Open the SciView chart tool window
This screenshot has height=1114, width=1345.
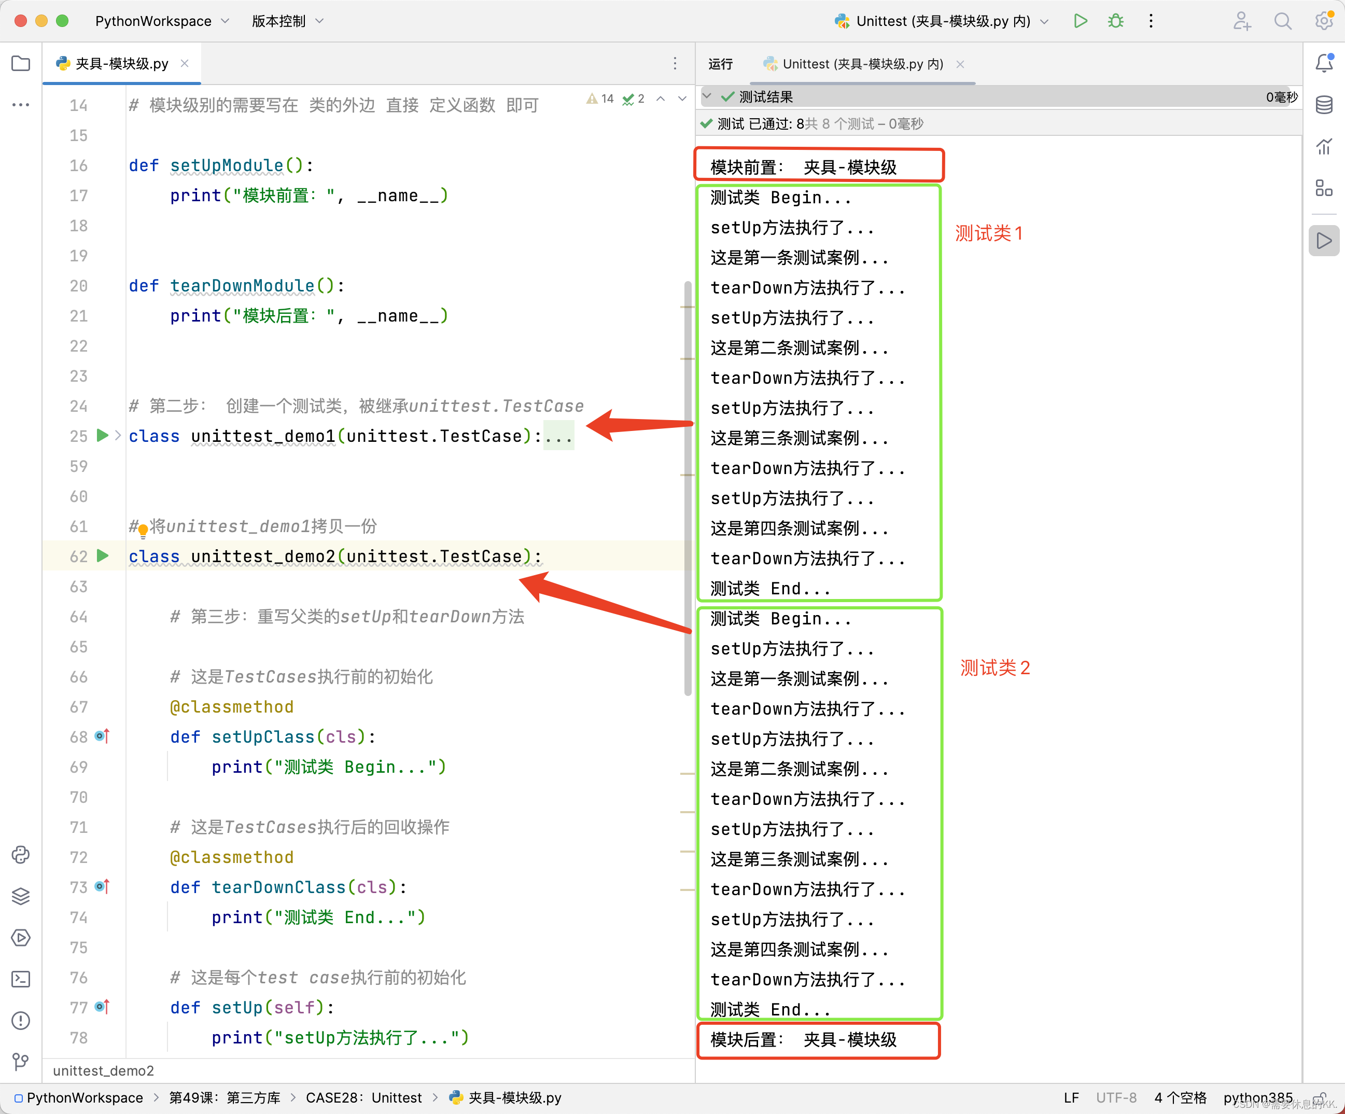point(1324,146)
